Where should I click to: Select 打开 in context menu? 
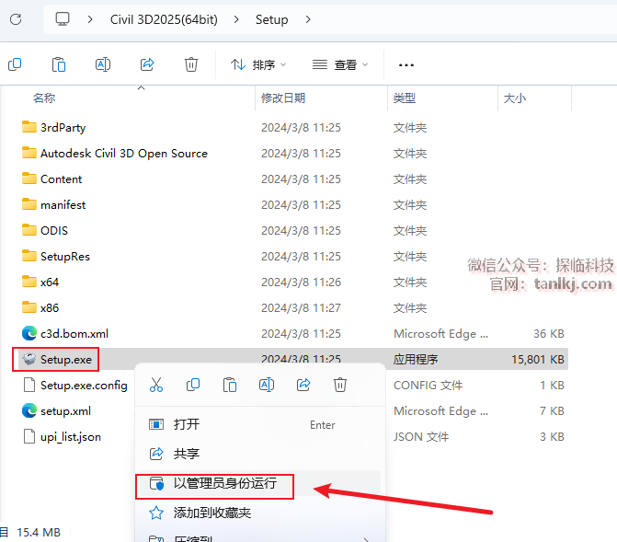click(x=259, y=424)
